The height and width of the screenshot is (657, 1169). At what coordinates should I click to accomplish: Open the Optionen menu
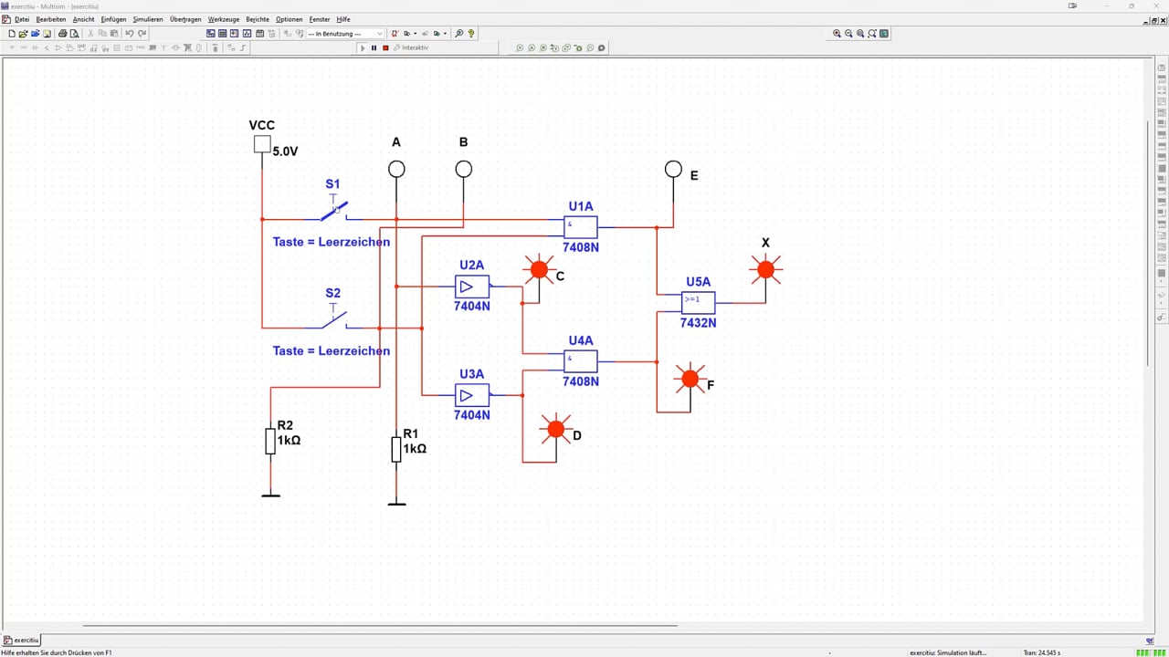click(x=289, y=19)
